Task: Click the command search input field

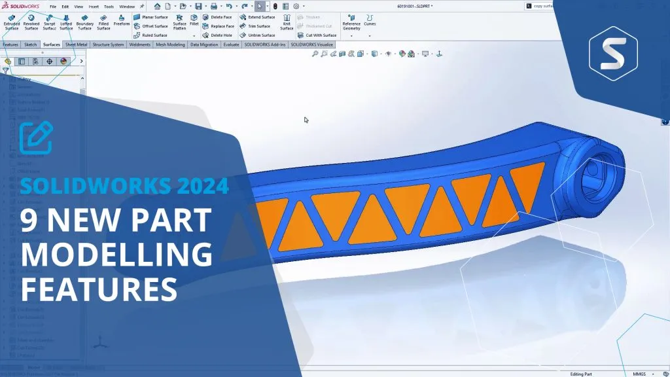Action: click(x=546, y=6)
